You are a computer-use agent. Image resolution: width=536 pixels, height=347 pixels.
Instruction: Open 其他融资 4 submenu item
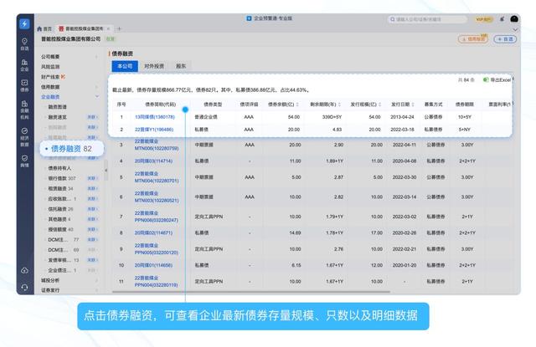click(x=59, y=219)
